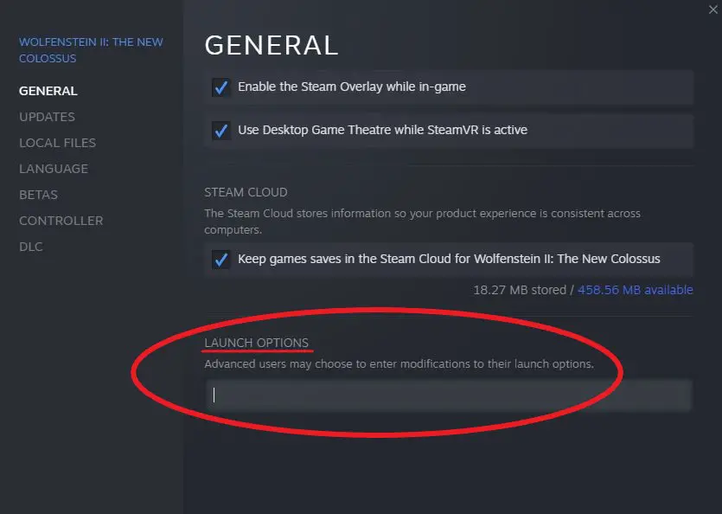The height and width of the screenshot is (514, 722).
Task: Click the Launch Options heading
Action: click(x=257, y=343)
